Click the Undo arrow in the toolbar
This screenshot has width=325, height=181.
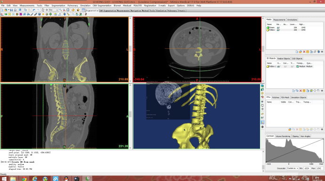pyautogui.click(x=34, y=10)
